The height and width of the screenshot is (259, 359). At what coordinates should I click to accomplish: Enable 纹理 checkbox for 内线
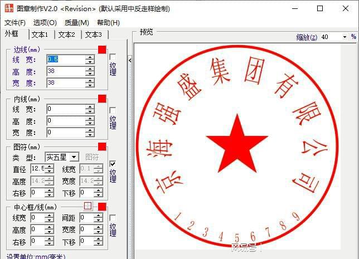coord(113,110)
